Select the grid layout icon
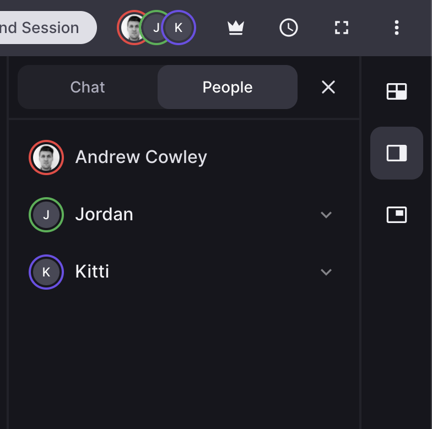Viewport: 432px width, 429px height. coord(397,91)
